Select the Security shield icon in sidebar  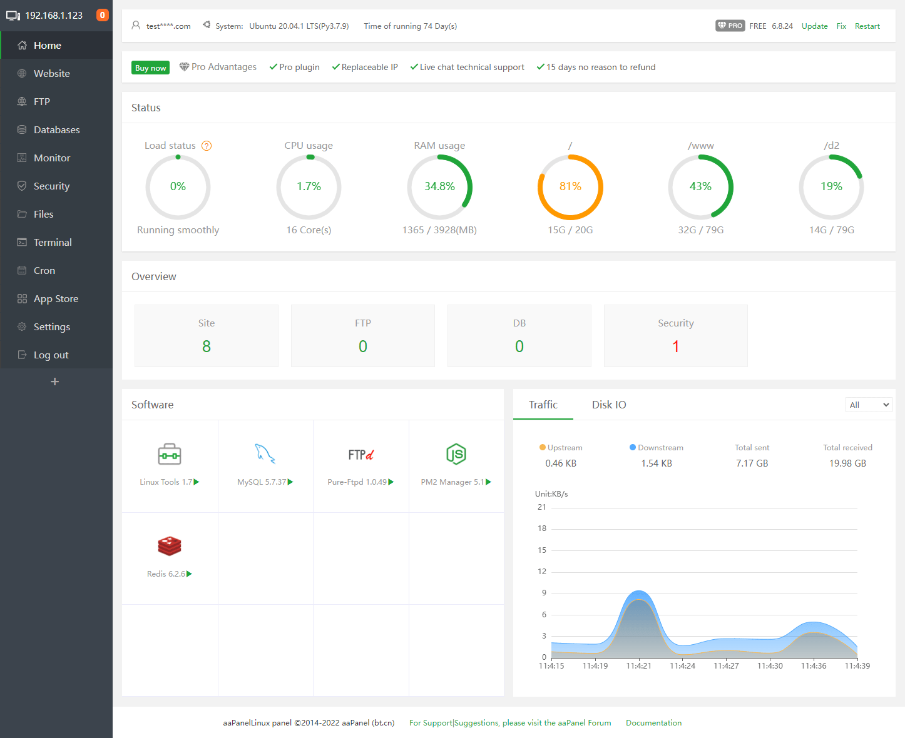[x=21, y=186]
